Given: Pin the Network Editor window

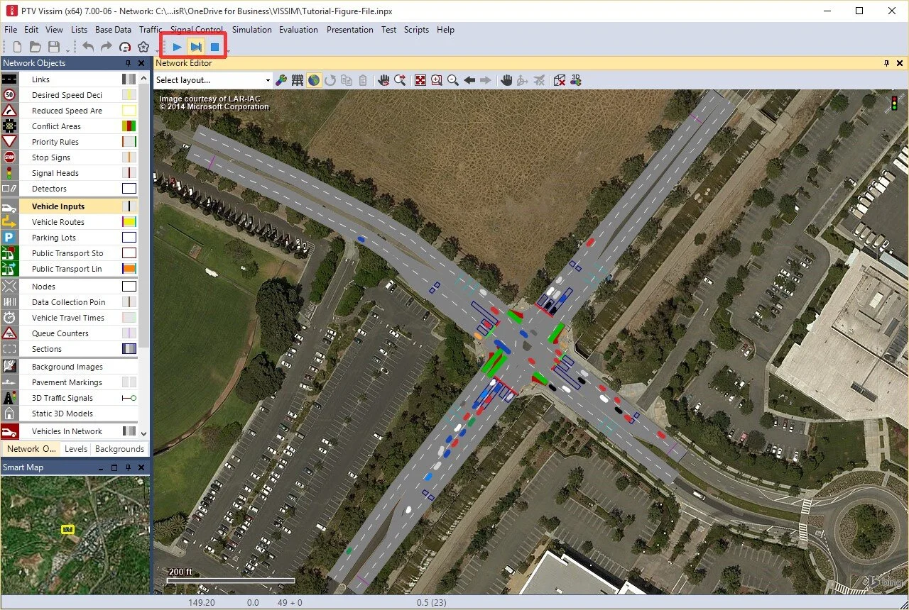Looking at the screenshot, I should pyautogui.click(x=886, y=63).
